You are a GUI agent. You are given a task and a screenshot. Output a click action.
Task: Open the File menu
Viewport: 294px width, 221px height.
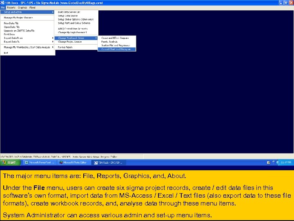coord(2,8)
